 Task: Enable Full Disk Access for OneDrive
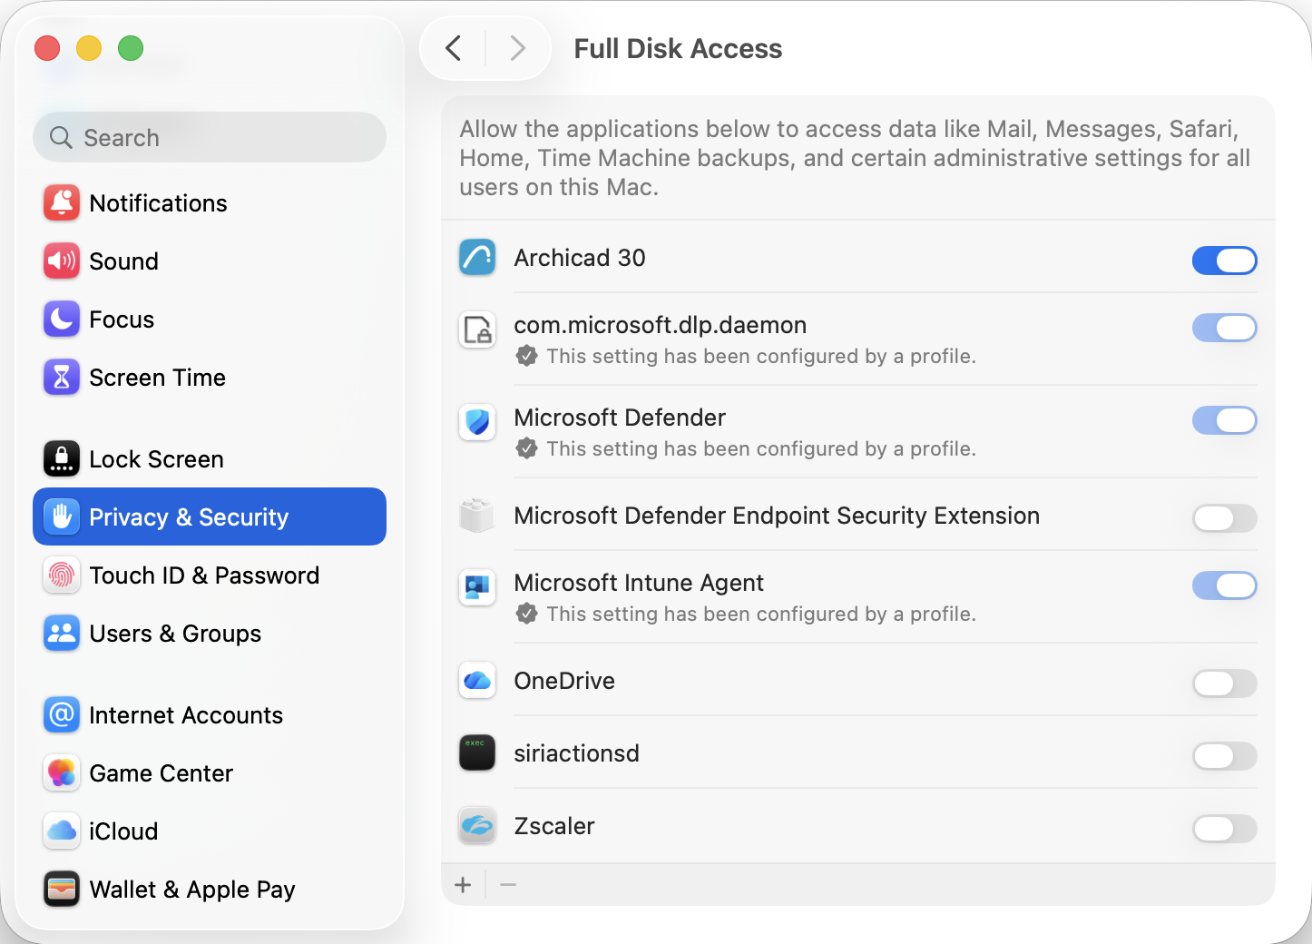[1225, 683]
